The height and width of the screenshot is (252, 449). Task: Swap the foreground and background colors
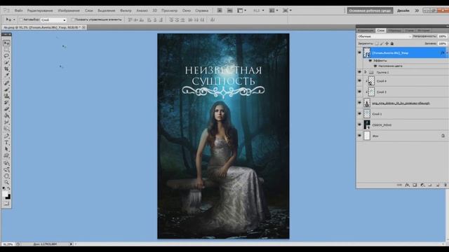point(8,188)
